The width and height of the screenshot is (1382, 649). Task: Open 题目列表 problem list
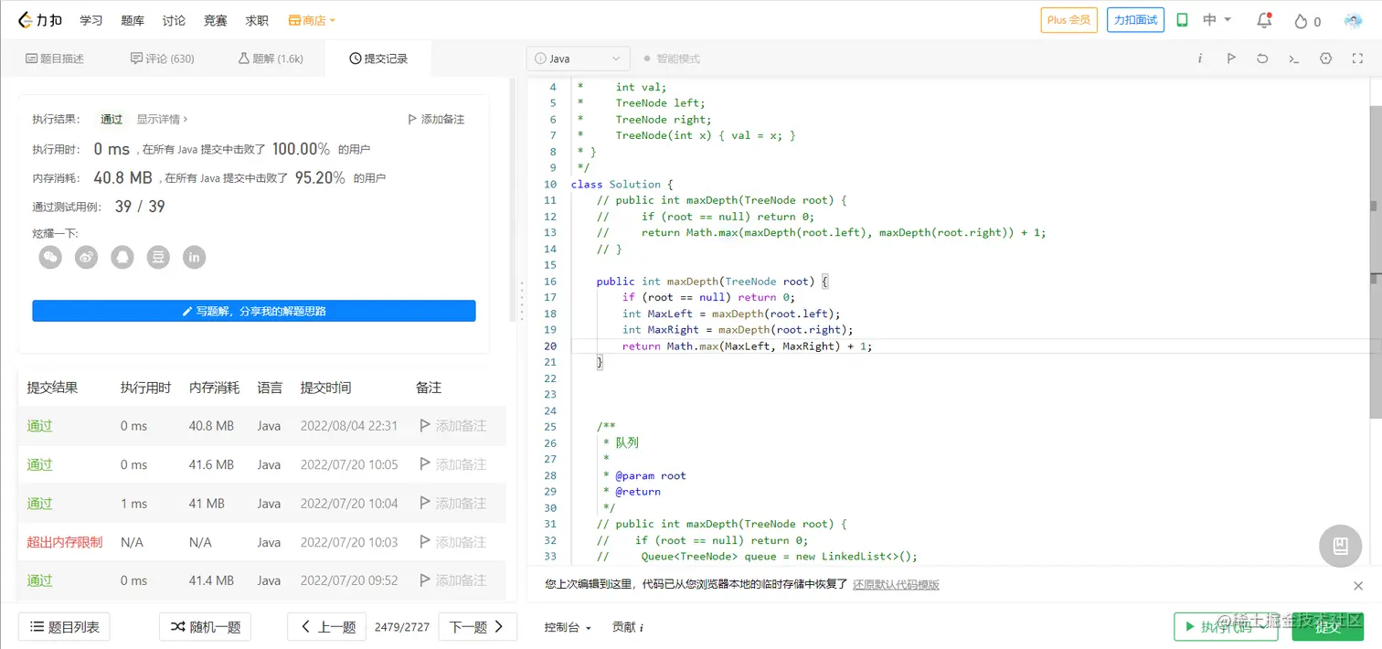click(x=64, y=627)
